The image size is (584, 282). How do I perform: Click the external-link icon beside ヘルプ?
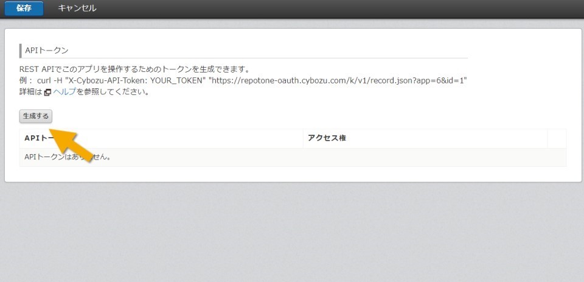coord(47,93)
